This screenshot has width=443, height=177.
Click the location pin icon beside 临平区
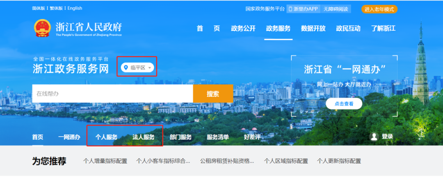pos(126,67)
